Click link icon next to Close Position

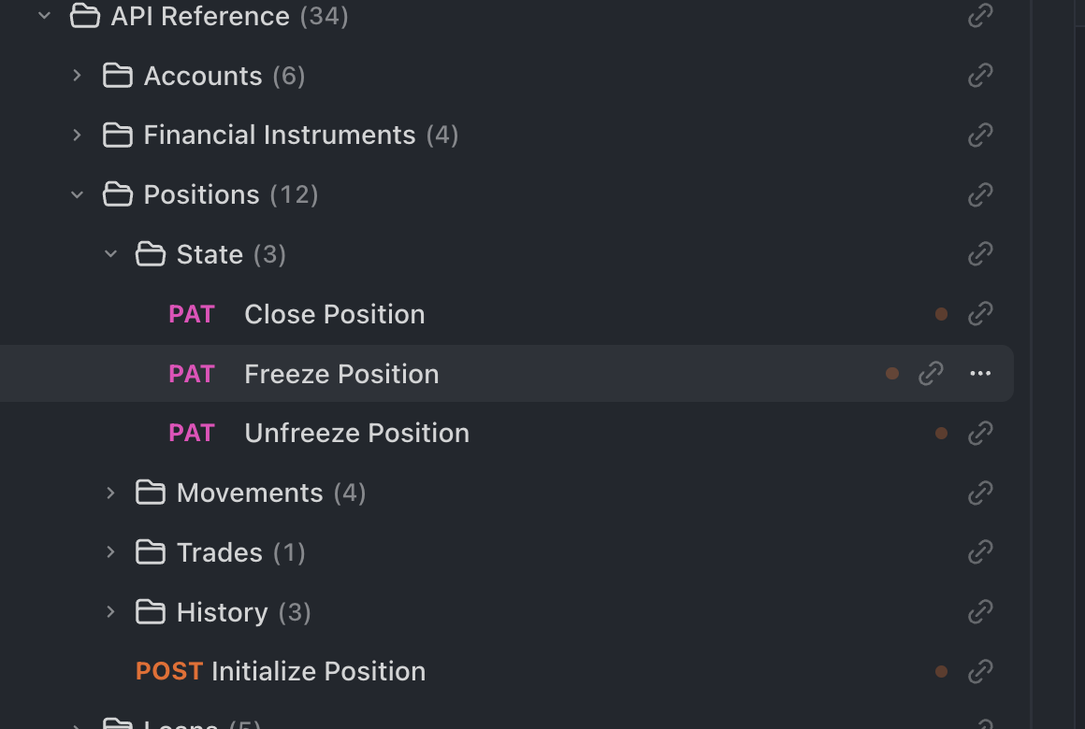tap(979, 314)
